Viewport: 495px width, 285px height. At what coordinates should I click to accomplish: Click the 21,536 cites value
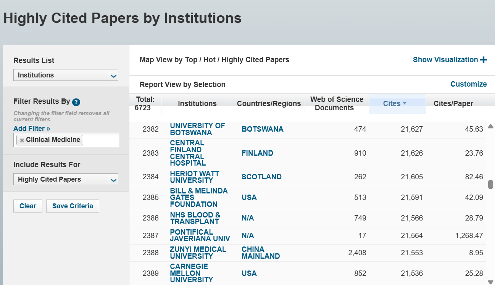pyautogui.click(x=412, y=273)
